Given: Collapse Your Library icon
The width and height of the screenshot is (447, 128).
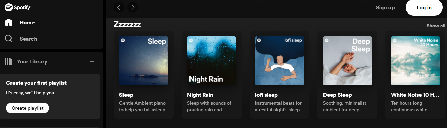Looking at the screenshot, I should 9,61.
